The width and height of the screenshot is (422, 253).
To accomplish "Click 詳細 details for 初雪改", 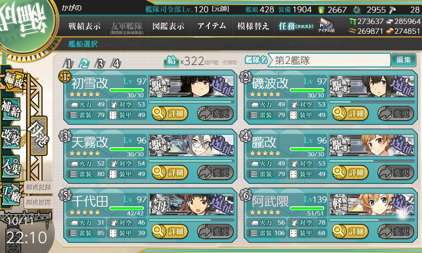I will tap(170, 113).
